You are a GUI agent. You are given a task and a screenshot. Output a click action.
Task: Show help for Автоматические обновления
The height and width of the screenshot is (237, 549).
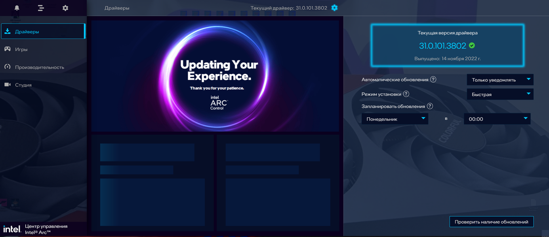[433, 79]
